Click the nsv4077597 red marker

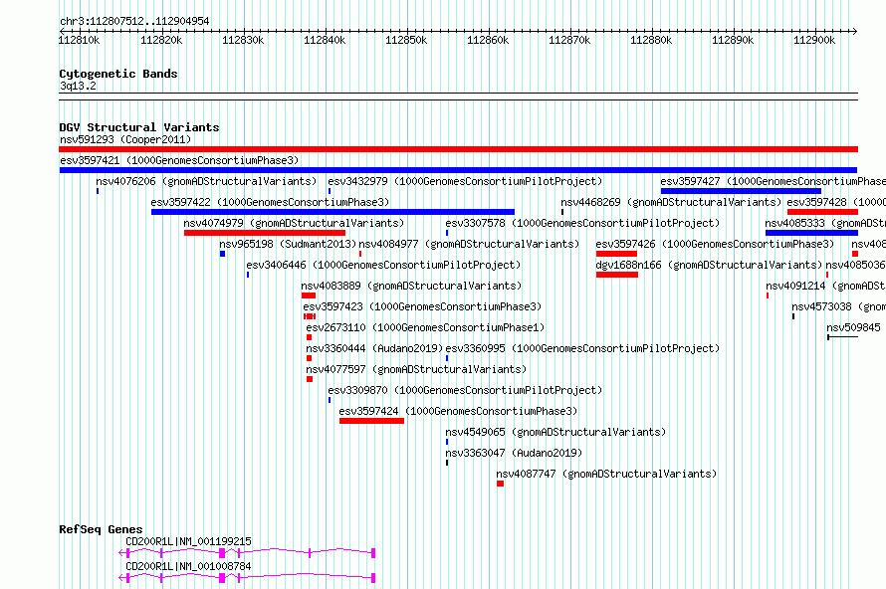(310, 379)
